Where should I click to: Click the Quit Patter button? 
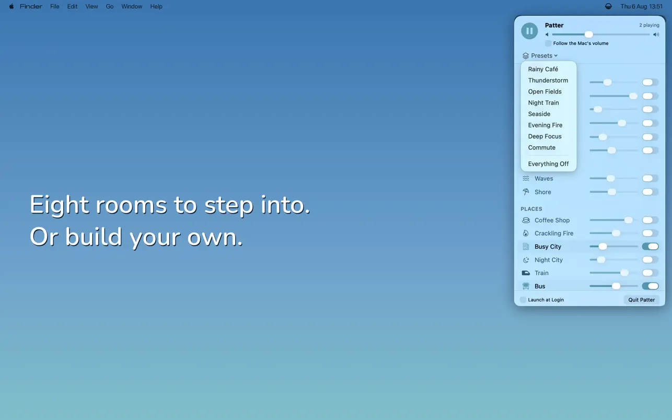tap(642, 300)
